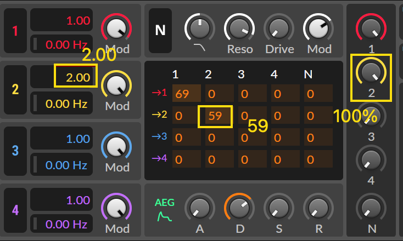The image size is (403, 241).
Task: Click the AEG envelope icon
Action: pos(165,217)
